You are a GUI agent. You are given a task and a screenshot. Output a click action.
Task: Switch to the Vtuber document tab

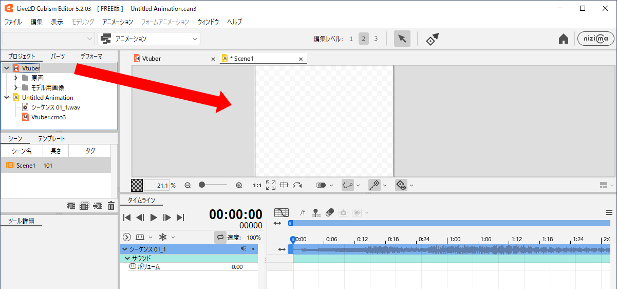[152, 59]
